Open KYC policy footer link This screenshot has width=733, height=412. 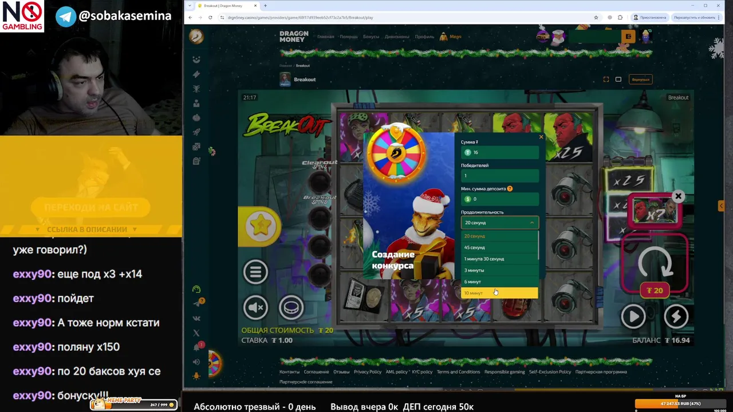422,372
